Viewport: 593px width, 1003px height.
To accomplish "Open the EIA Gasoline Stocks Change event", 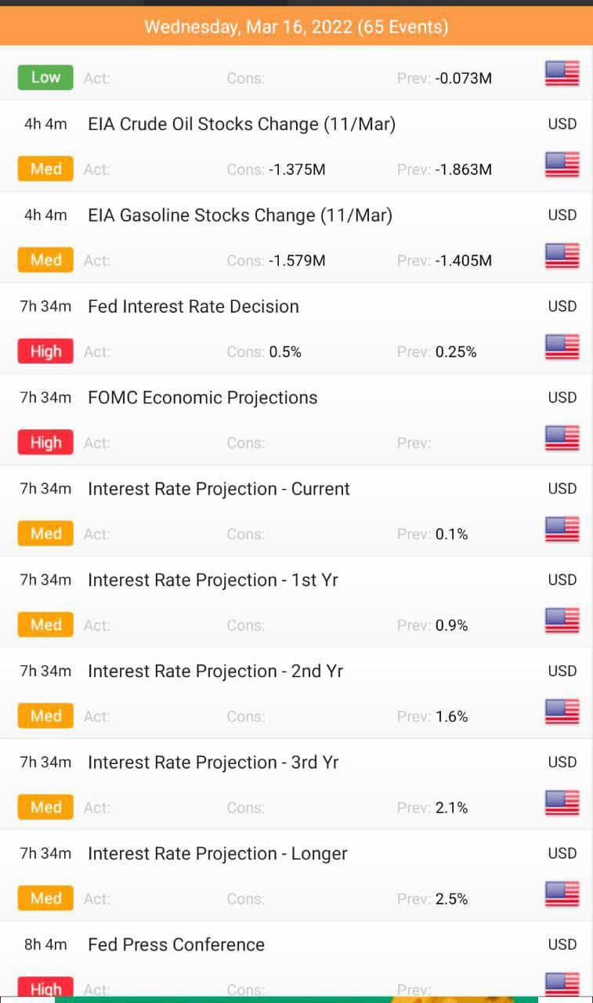I will coord(240,215).
